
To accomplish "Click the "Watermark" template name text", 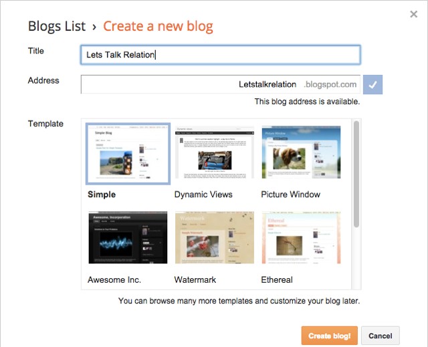I will (195, 279).
